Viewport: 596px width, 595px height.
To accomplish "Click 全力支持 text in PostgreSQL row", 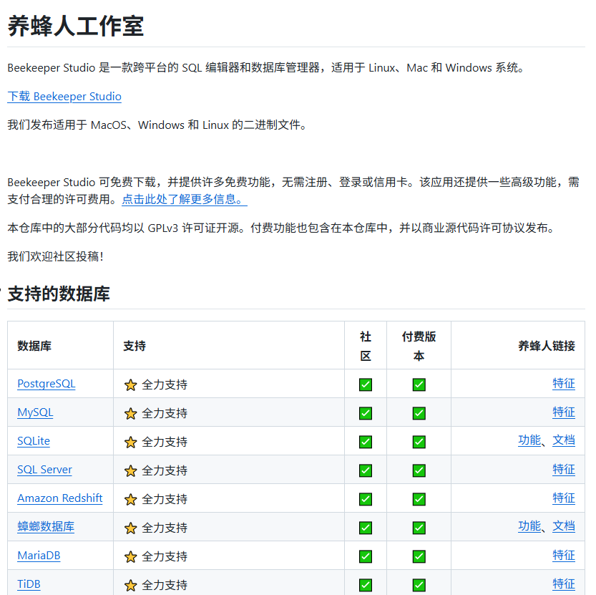I will (x=165, y=384).
